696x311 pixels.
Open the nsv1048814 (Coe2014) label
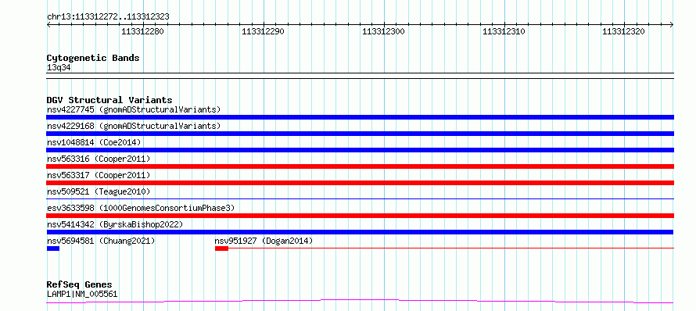(94, 142)
